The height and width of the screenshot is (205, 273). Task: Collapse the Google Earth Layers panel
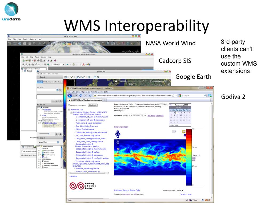pos(38,138)
